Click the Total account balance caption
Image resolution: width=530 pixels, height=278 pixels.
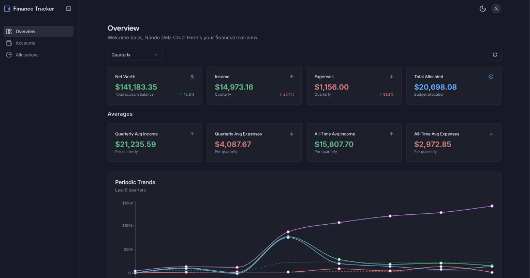(x=134, y=95)
